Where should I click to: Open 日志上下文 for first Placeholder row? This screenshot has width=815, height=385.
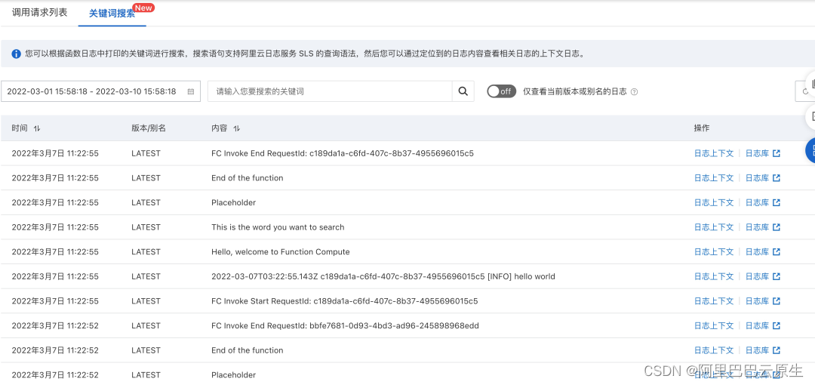click(714, 203)
